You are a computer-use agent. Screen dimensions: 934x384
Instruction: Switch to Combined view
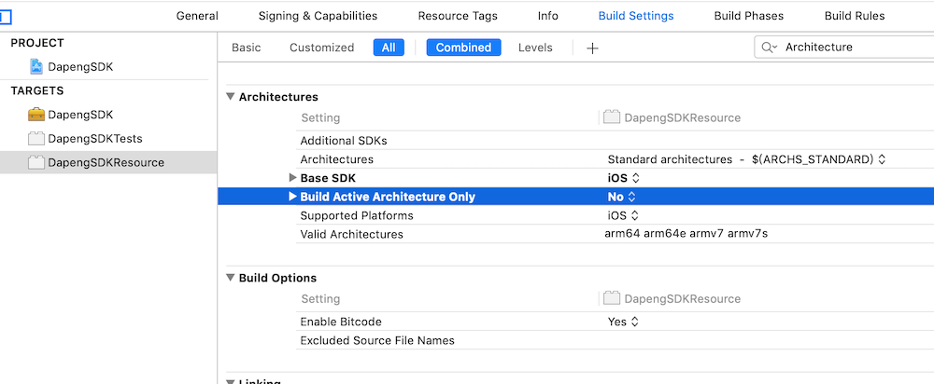coord(463,48)
